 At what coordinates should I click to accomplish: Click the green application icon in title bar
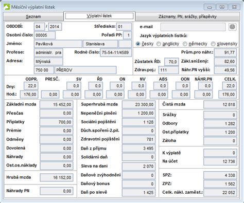pyautogui.click(x=7, y=7)
